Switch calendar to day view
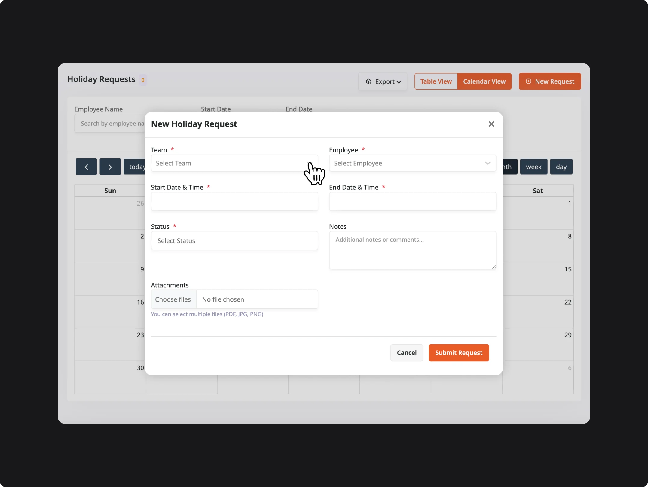This screenshot has height=487, width=648. click(x=561, y=167)
